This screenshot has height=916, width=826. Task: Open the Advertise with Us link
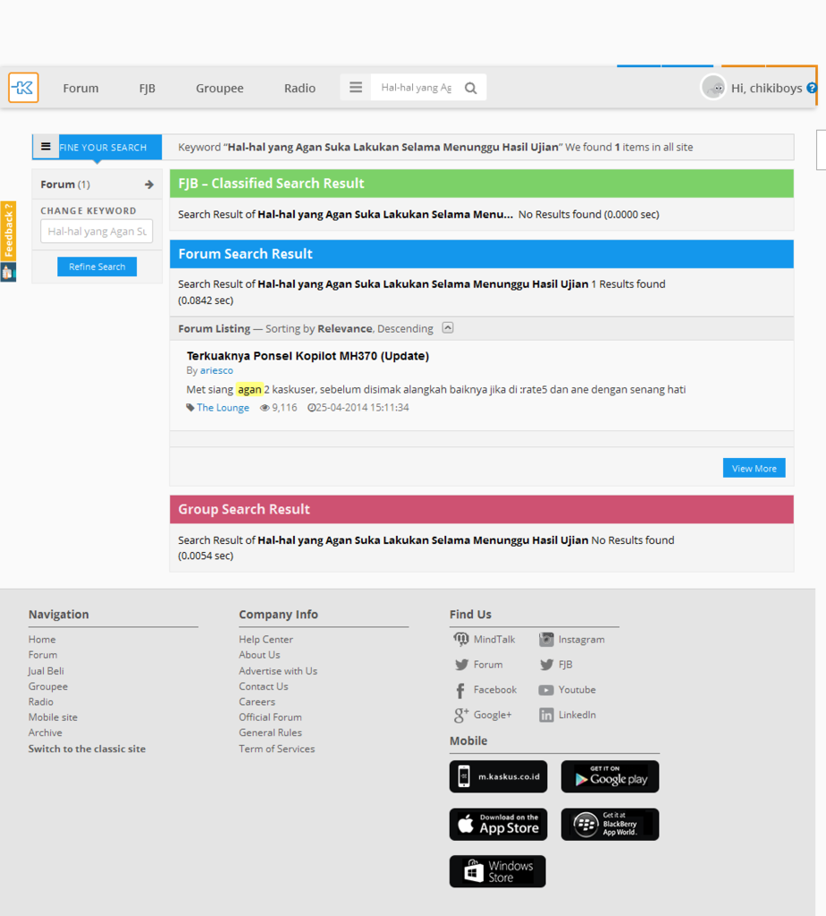point(278,671)
